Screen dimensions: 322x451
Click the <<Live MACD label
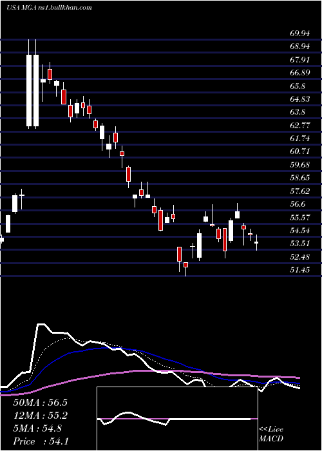(271, 434)
